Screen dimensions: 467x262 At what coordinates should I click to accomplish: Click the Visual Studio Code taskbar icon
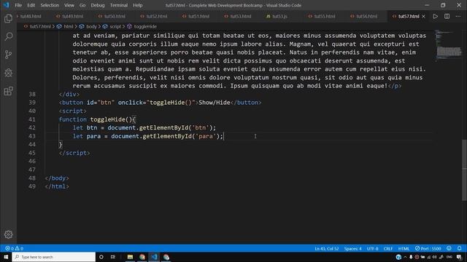pos(154,257)
